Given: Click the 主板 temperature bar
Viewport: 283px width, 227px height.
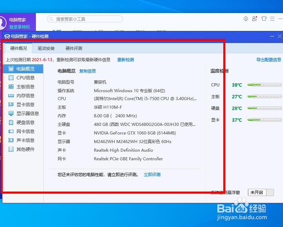Looking at the screenshot, I should coord(264,97).
